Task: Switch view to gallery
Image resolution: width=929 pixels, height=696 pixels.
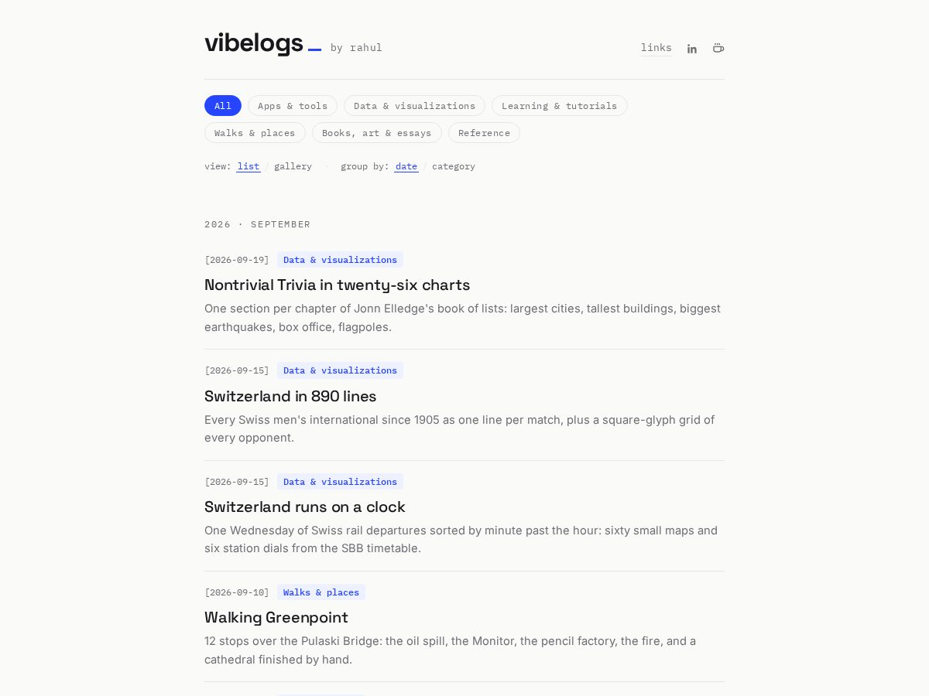Action: click(x=293, y=166)
